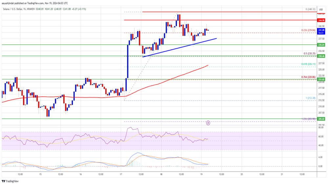Click the 0.764 (220.86) Fibonacci label
328x185 pixels.
(x=308, y=77)
